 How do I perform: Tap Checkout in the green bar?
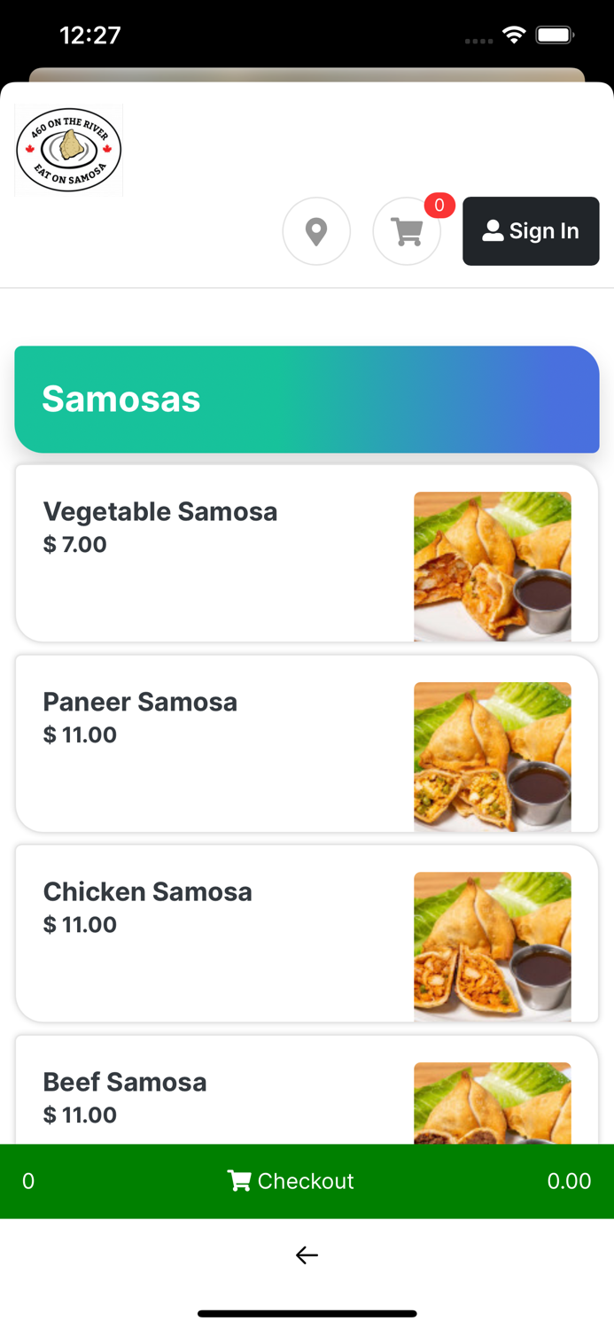tap(305, 1180)
